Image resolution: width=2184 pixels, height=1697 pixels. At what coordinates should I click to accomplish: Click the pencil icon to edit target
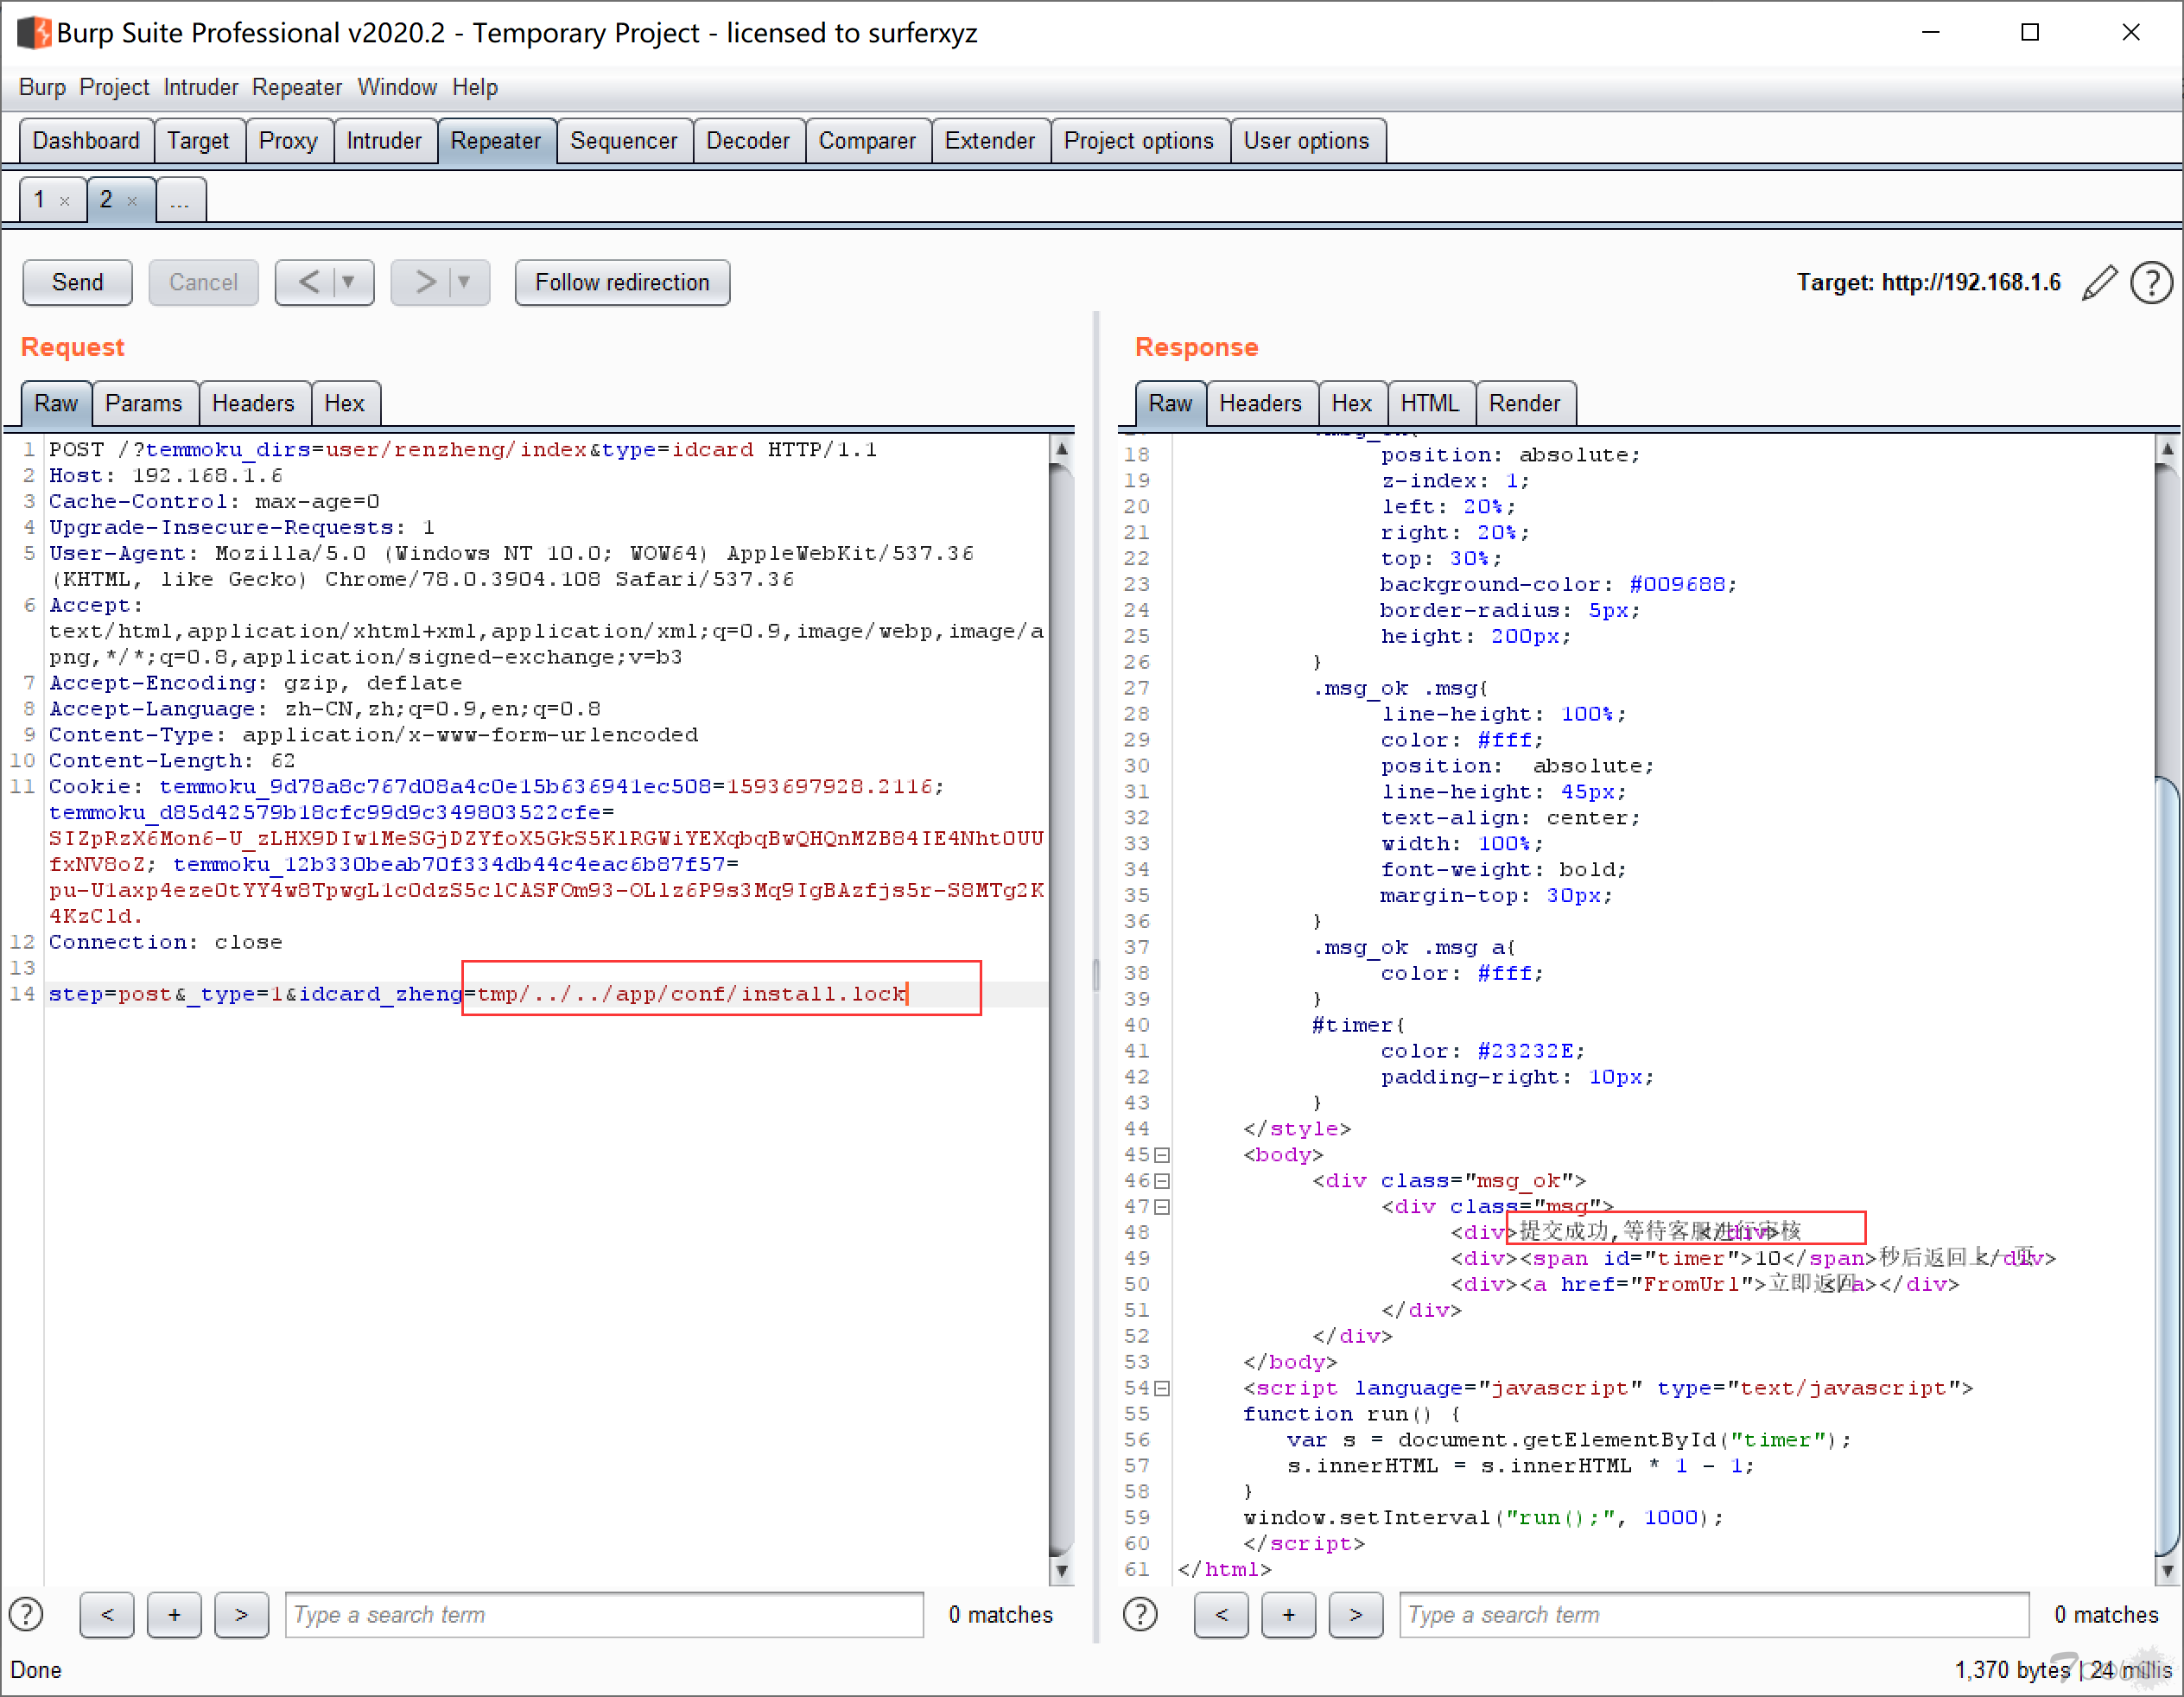pyautogui.click(x=2099, y=283)
